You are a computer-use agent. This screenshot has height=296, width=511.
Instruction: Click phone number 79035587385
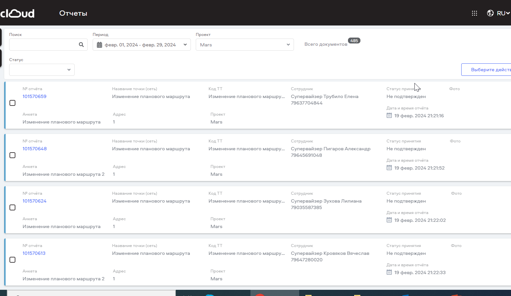pos(306,207)
